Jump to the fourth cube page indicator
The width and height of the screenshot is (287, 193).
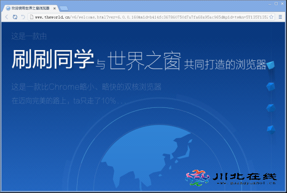[271, 129]
